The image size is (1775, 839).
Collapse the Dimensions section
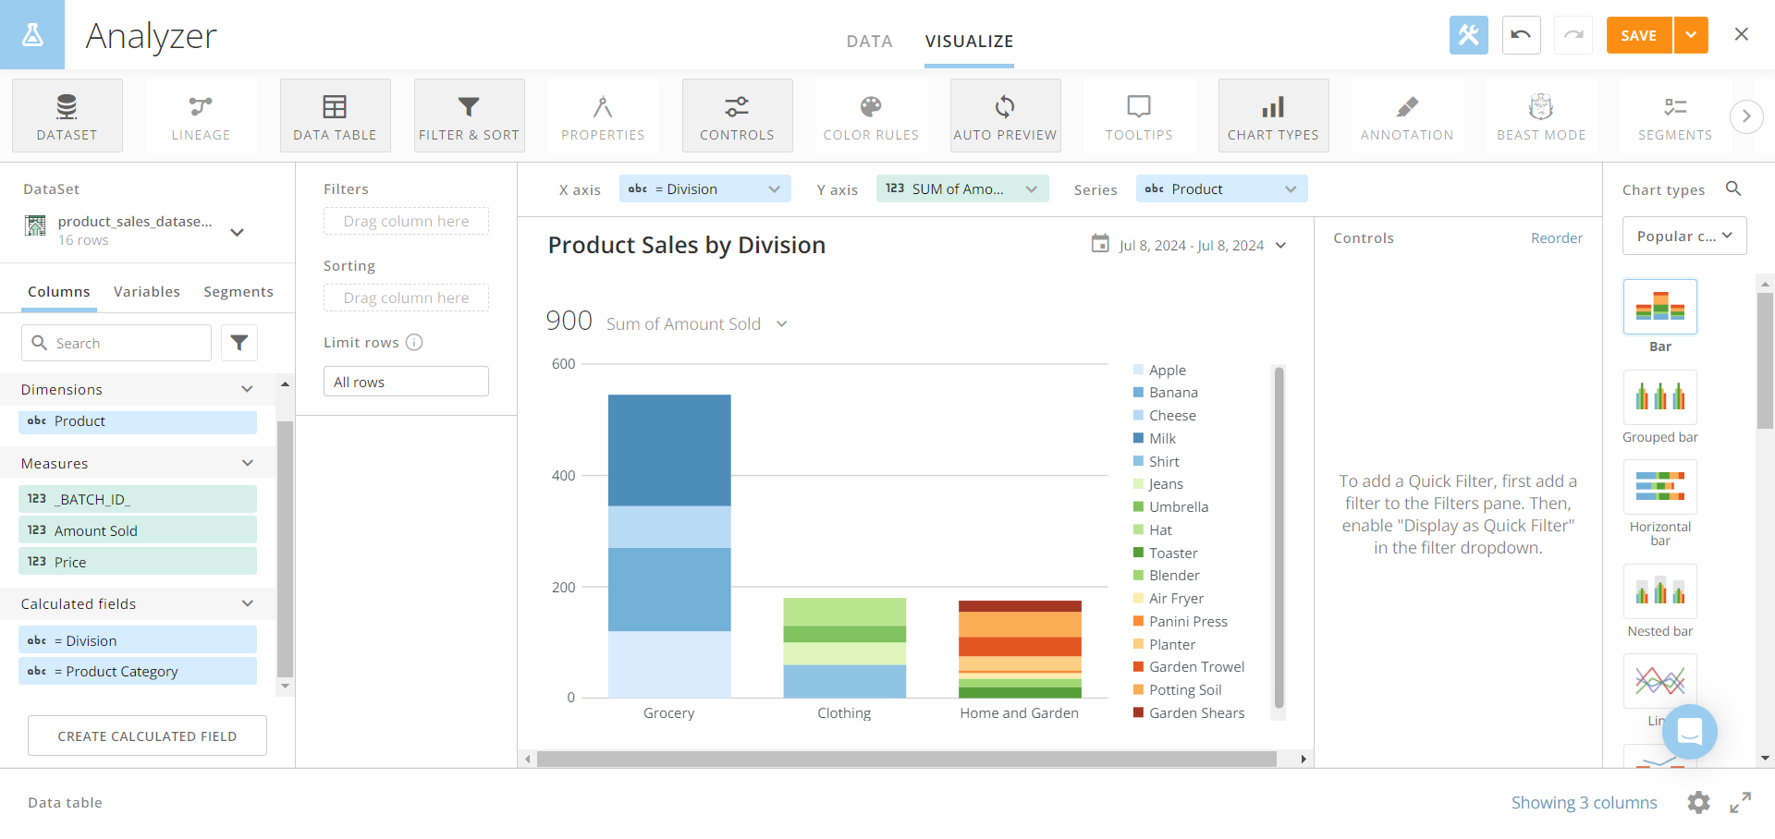click(x=247, y=389)
